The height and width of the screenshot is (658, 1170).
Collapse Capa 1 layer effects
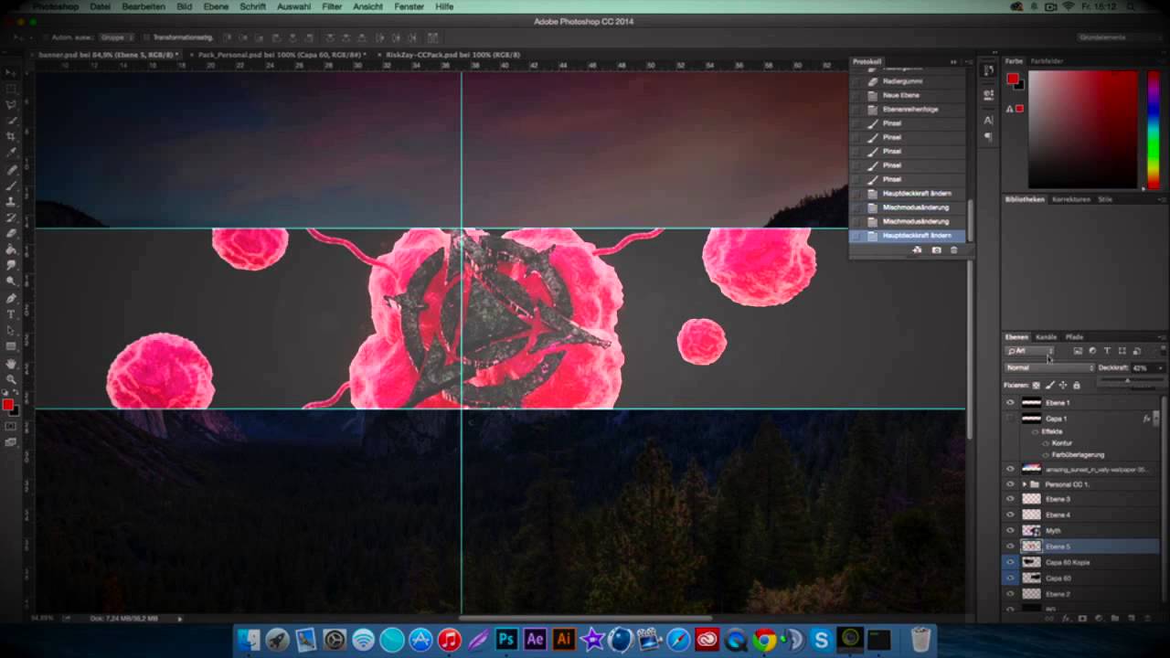[1156, 419]
